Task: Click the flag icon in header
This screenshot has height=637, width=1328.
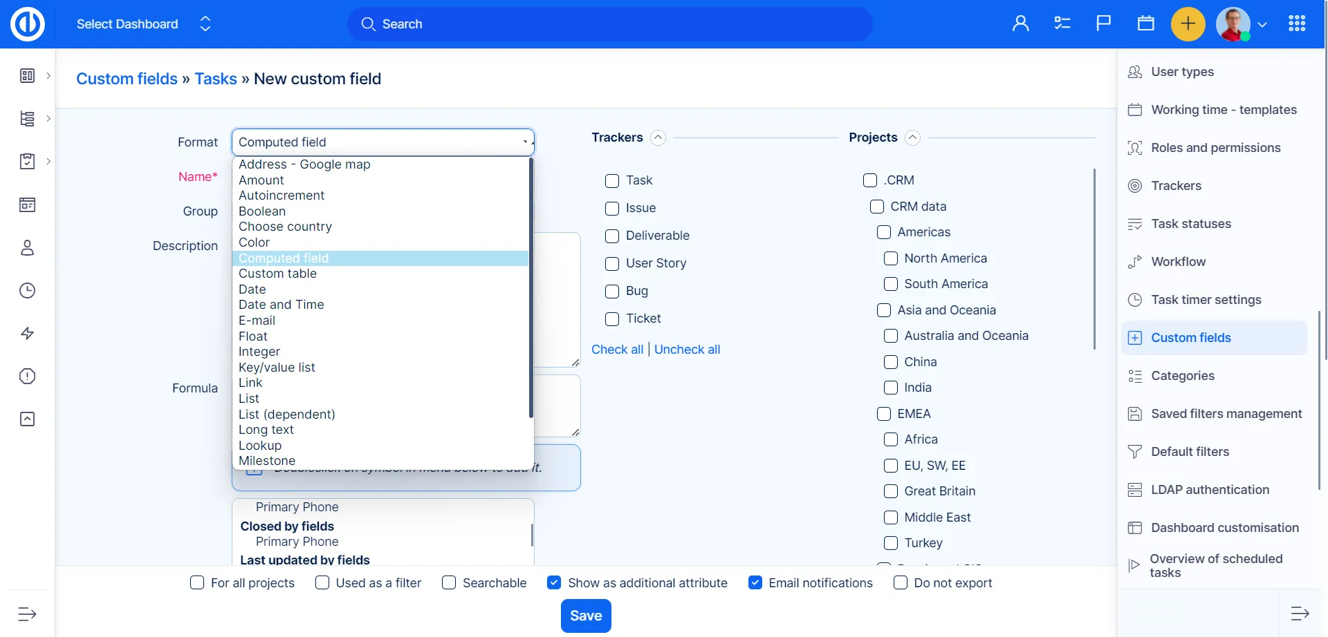Action: [x=1103, y=24]
